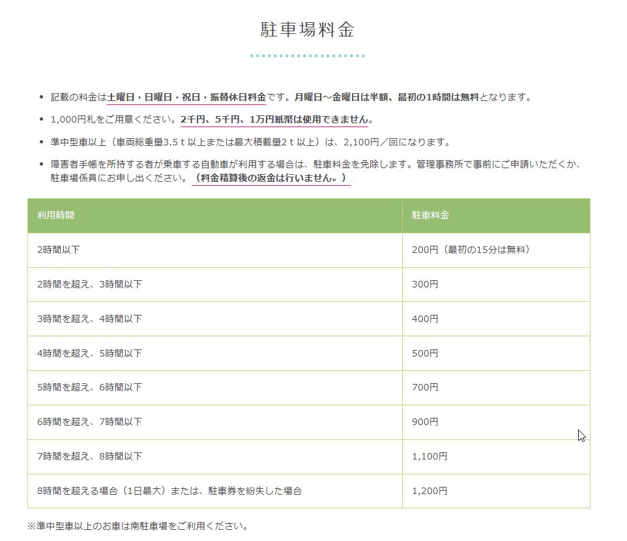Click the 利用時間 table column header
The height and width of the screenshot is (541, 627).
56,215
